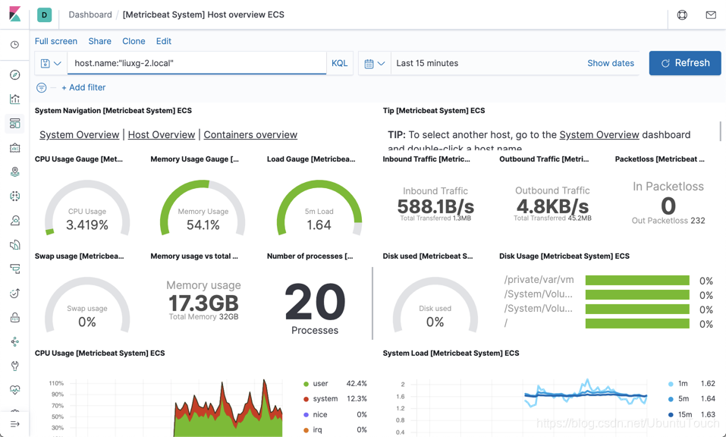Switch query language via KQL button
Image resolution: width=726 pixels, height=437 pixels.
339,64
